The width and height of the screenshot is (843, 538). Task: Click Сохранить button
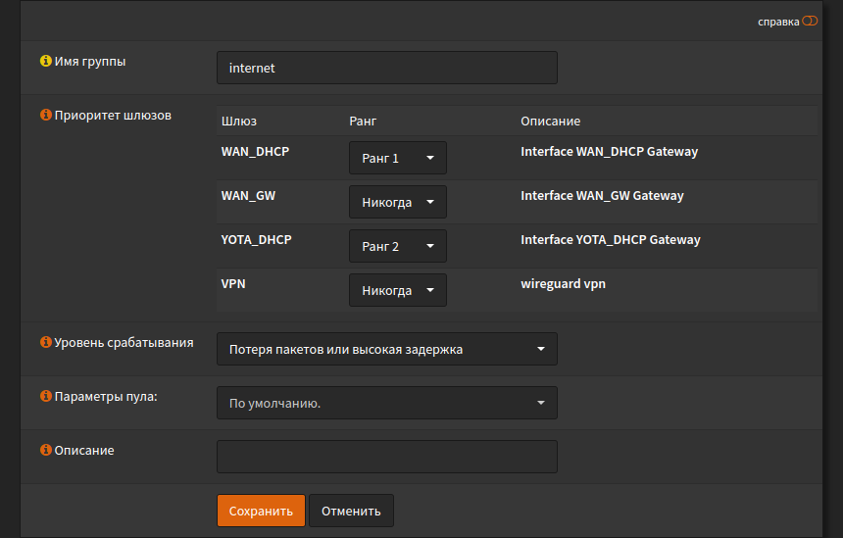[262, 511]
